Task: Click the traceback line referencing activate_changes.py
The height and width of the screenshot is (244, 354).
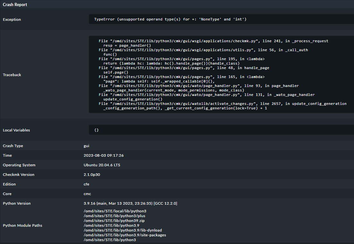Action: point(222,104)
